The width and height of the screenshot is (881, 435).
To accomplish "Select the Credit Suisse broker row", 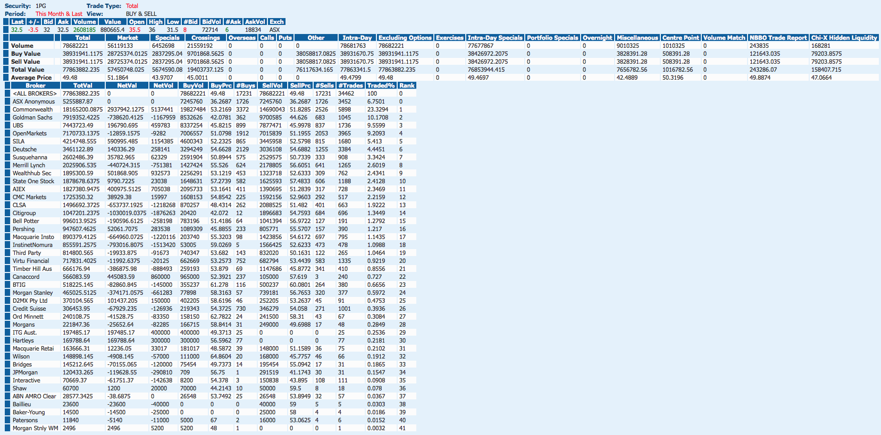I will [210, 309].
